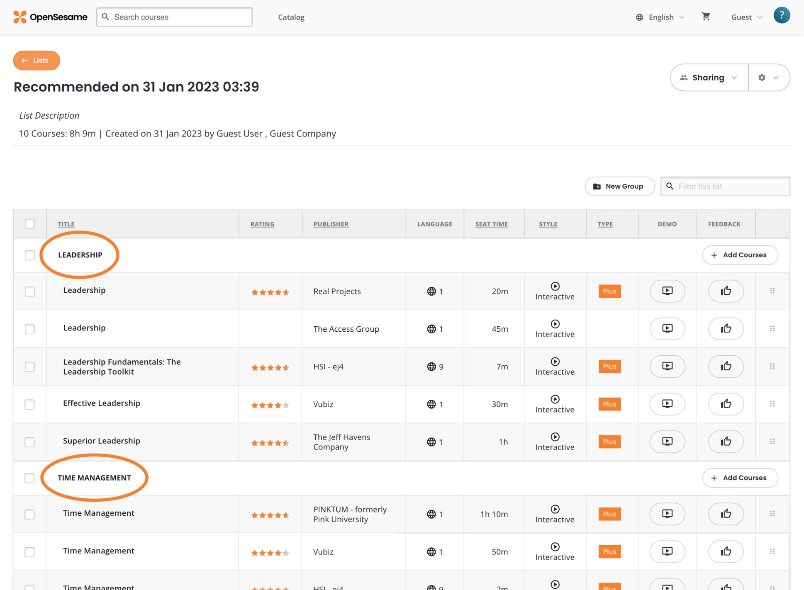804x590 pixels.
Task: Sort list by TYPE column
Action: (x=605, y=224)
